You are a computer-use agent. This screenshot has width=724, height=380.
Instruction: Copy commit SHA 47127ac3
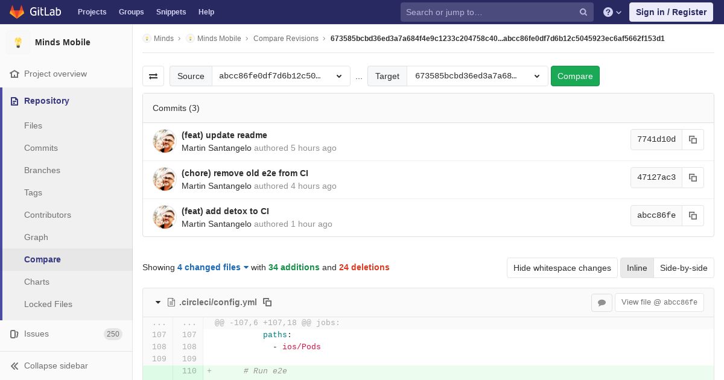[693, 177]
